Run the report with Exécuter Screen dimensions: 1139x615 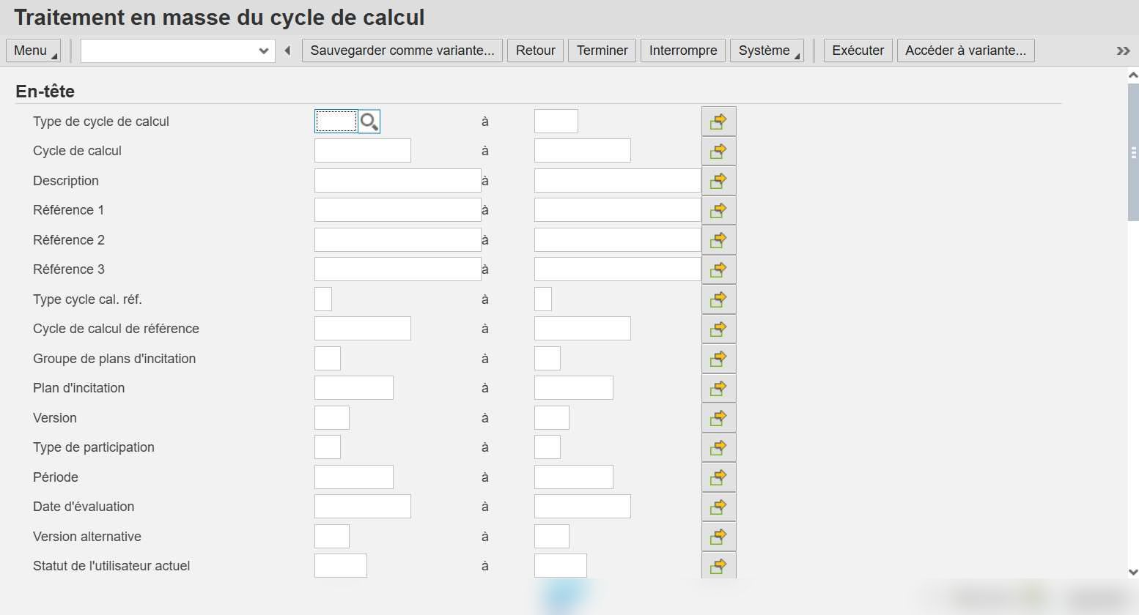click(858, 51)
